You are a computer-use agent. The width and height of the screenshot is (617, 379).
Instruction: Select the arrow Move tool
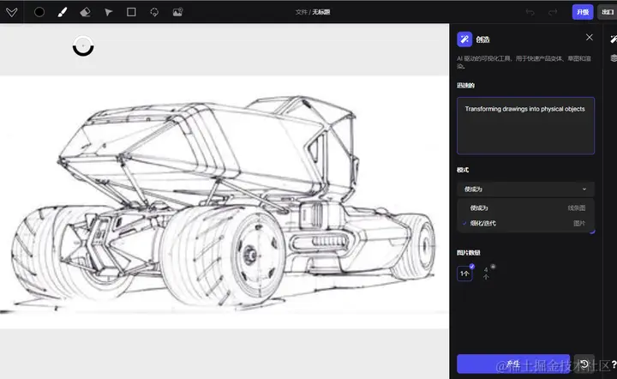coord(108,12)
